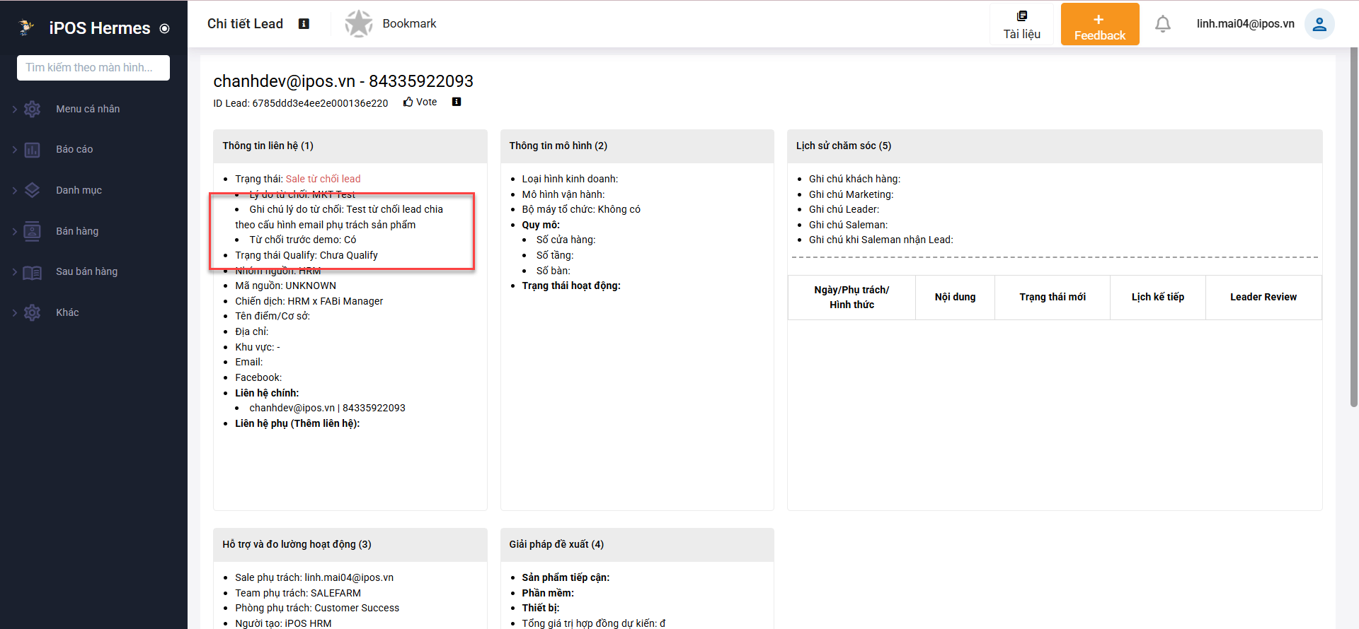Image resolution: width=1359 pixels, height=629 pixels.
Task: Click the plus icon on Feedback
Action: 1099,20
